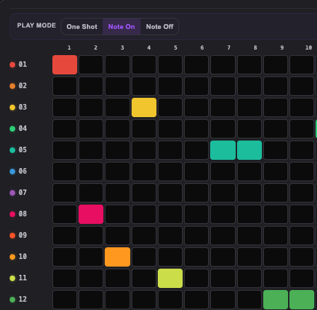This screenshot has height=310, width=317.
Task: Click step column header 7
Action: coord(229,48)
